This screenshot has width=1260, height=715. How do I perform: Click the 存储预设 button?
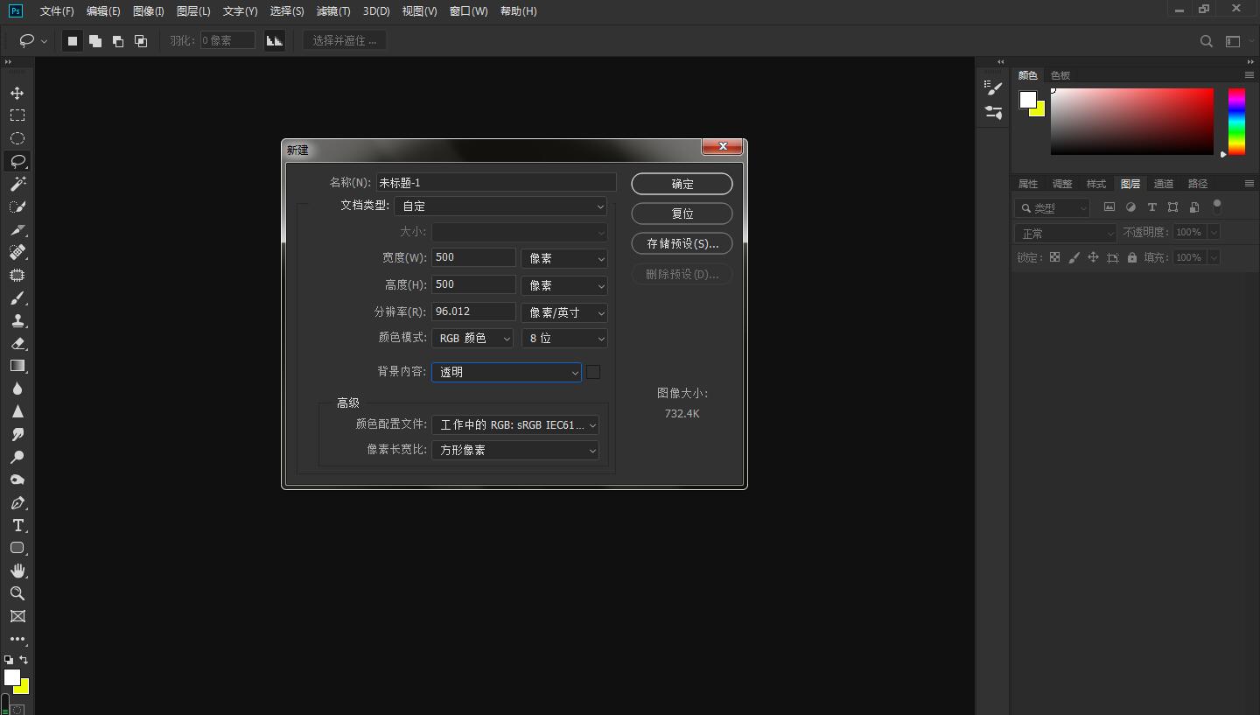682,243
